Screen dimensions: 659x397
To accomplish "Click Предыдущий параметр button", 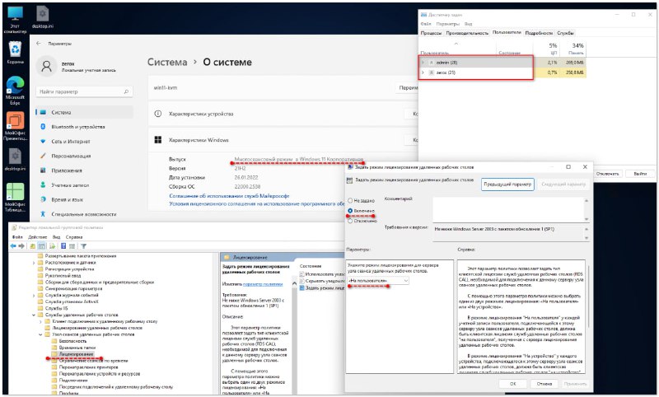I will 507,184.
